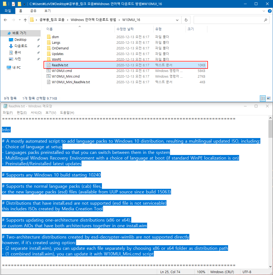Switch to the 홈 ribbon tab
The height and width of the screenshot is (275, 273).
pos(21,11)
